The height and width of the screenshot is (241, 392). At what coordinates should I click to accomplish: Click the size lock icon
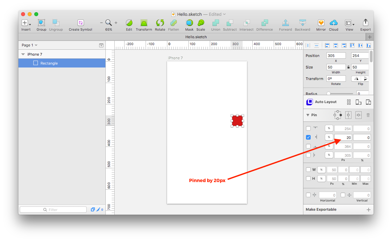[x=349, y=67]
